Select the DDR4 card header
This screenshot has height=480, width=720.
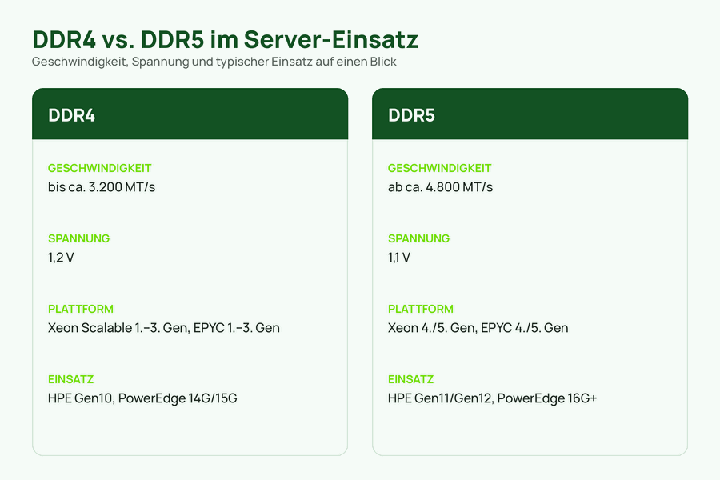click(x=190, y=114)
